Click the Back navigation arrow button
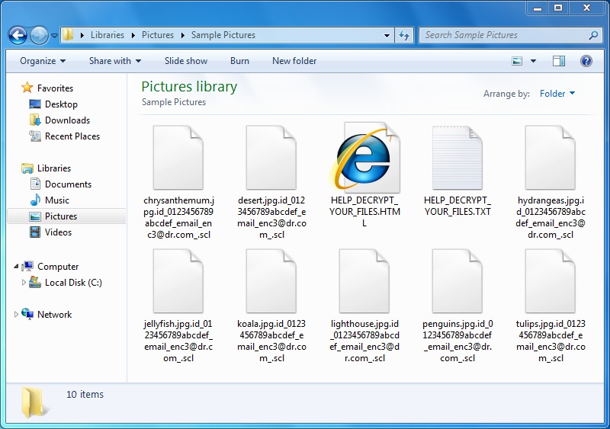This screenshot has width=610, height=429. pos(18,35)
